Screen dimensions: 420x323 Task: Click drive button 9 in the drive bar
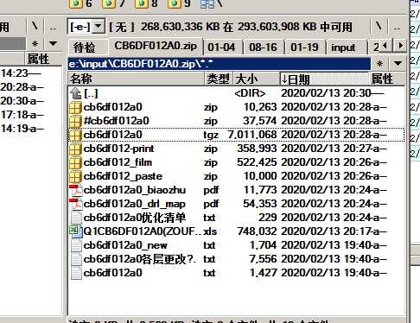coord(179,3)
